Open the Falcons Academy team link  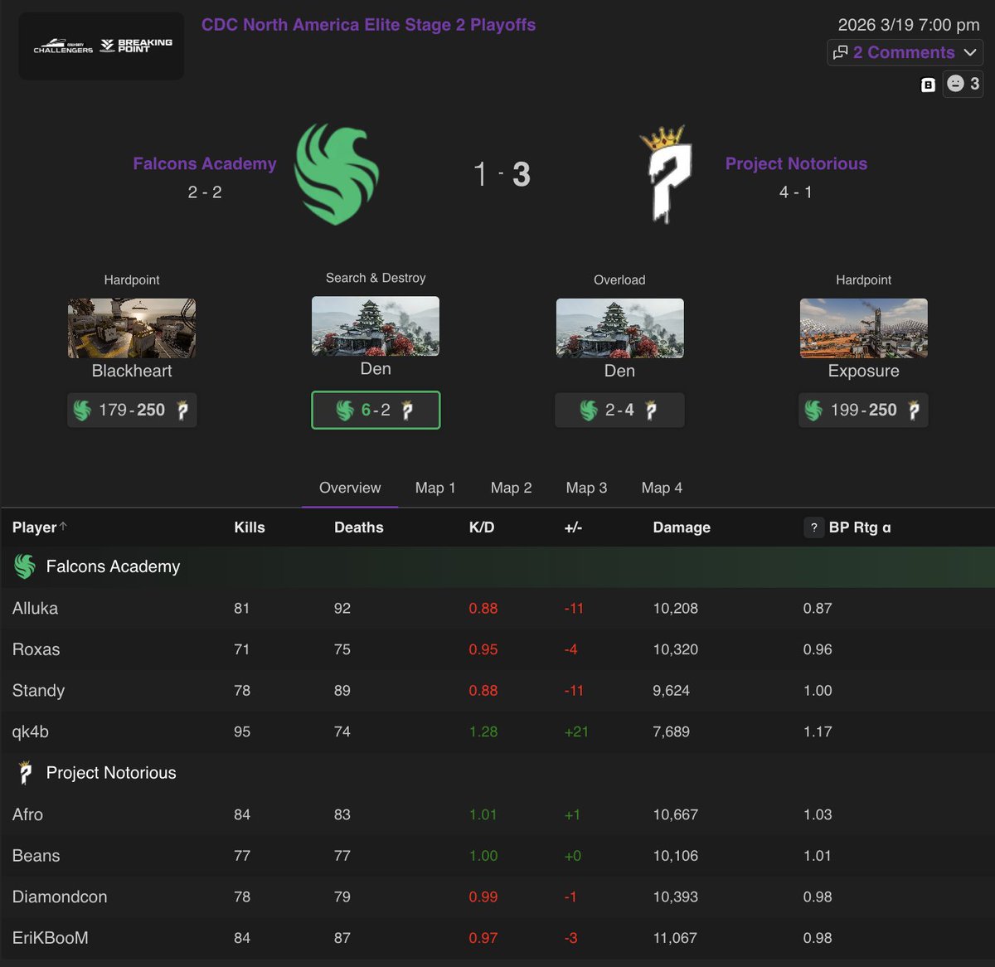[205, 163]
